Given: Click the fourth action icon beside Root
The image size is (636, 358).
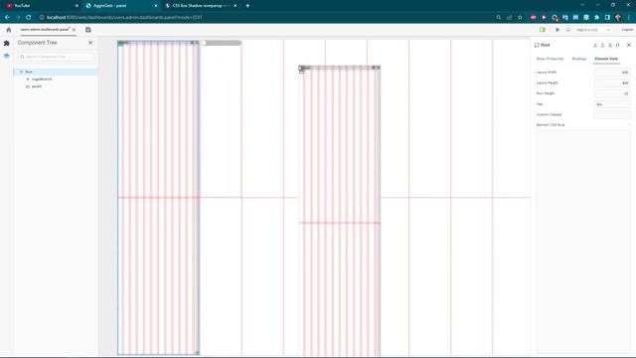Looking at the screenshot, I should [617, 45].
